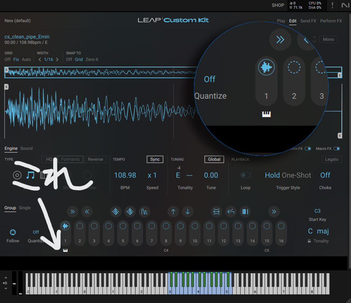
Task: Switch to the Play tab
Action: 281,21
